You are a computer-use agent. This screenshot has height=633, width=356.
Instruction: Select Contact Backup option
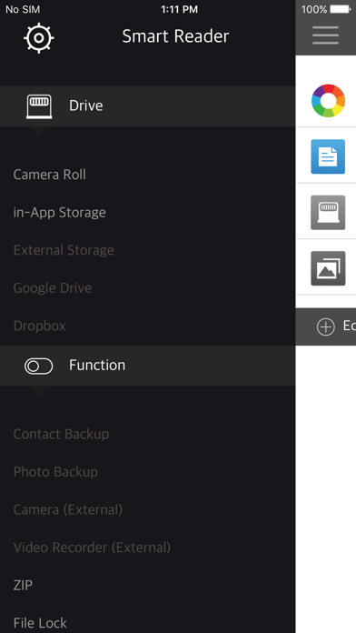click(x=61, y=434)
